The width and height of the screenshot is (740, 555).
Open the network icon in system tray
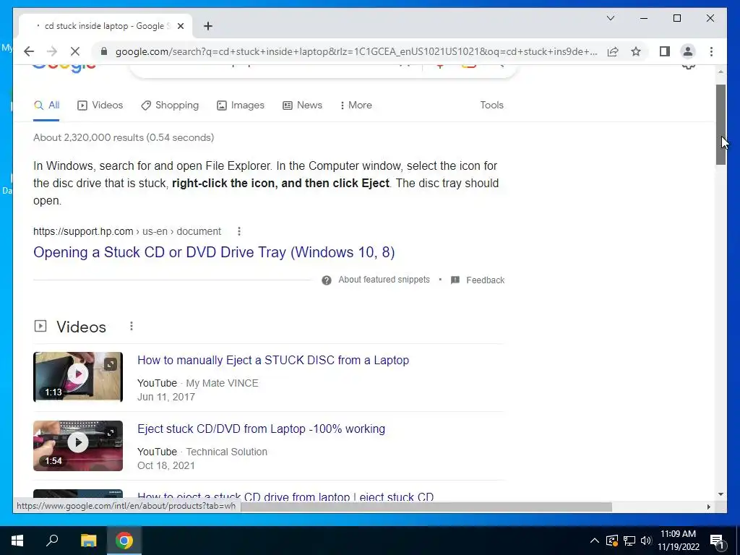[x=629, y=541]
